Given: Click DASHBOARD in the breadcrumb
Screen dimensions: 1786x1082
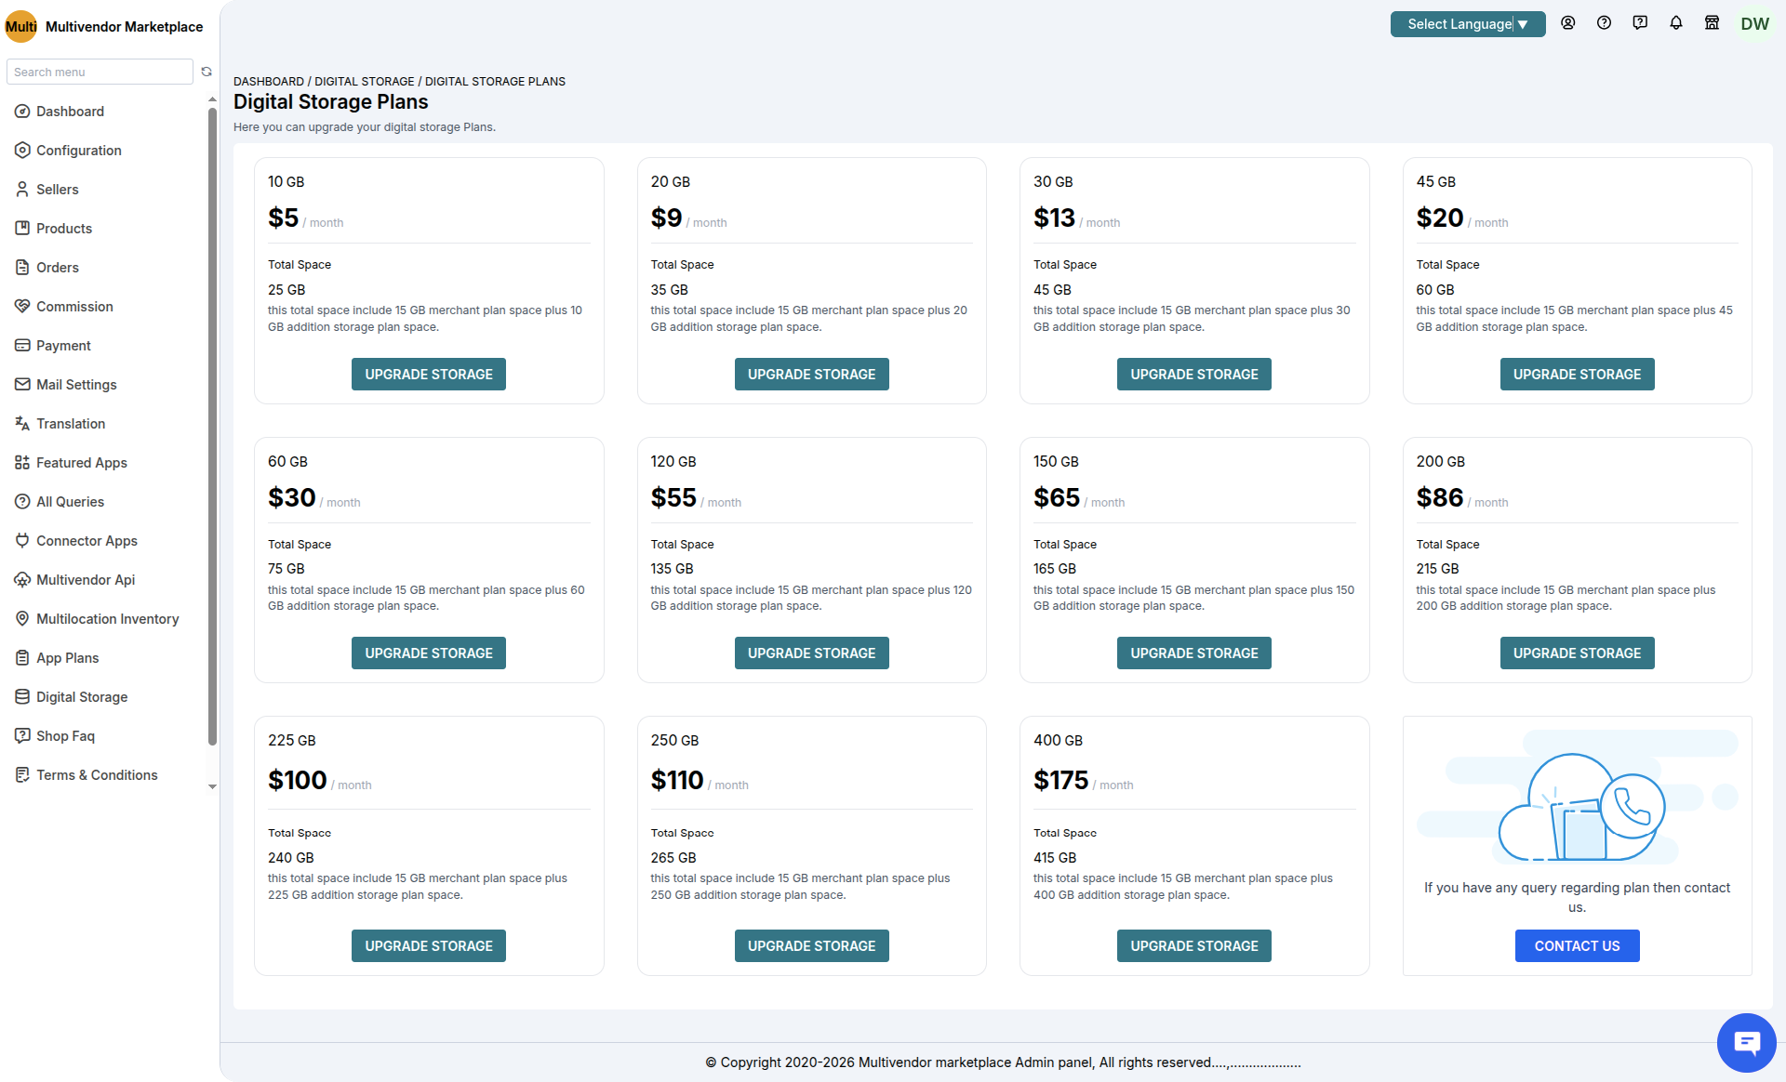Looking at the screenshot, I should [269, 82].
